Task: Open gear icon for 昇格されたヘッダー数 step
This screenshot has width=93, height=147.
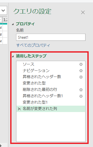Action: (81, 77)
